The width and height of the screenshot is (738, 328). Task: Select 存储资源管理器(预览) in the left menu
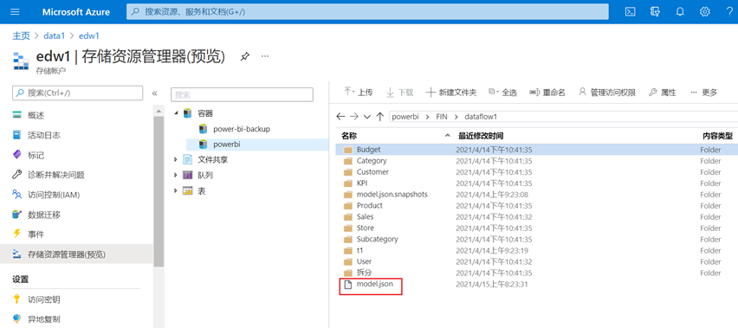click(x=77, y=254)
